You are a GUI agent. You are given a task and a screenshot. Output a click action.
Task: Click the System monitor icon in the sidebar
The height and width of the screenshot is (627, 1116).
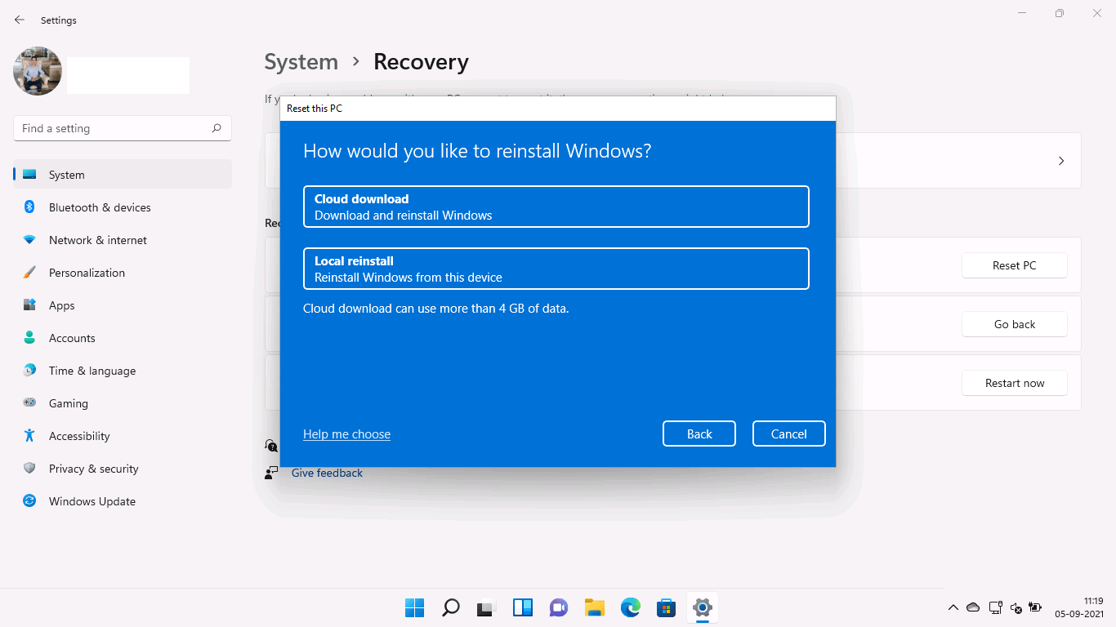point(29,175)
